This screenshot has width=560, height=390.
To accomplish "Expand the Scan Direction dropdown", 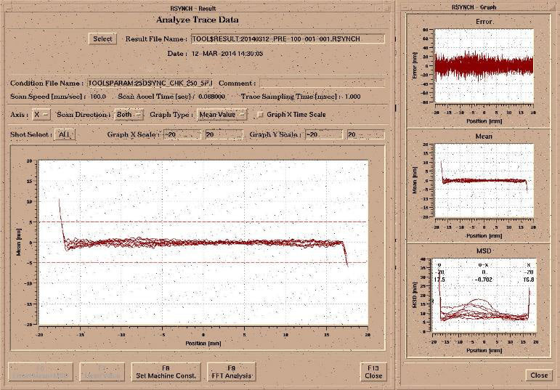I will coord(129,114).
